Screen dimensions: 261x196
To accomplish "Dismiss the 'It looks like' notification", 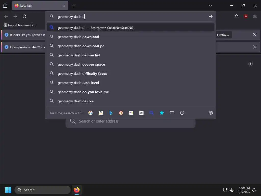I will coord(255,35).
